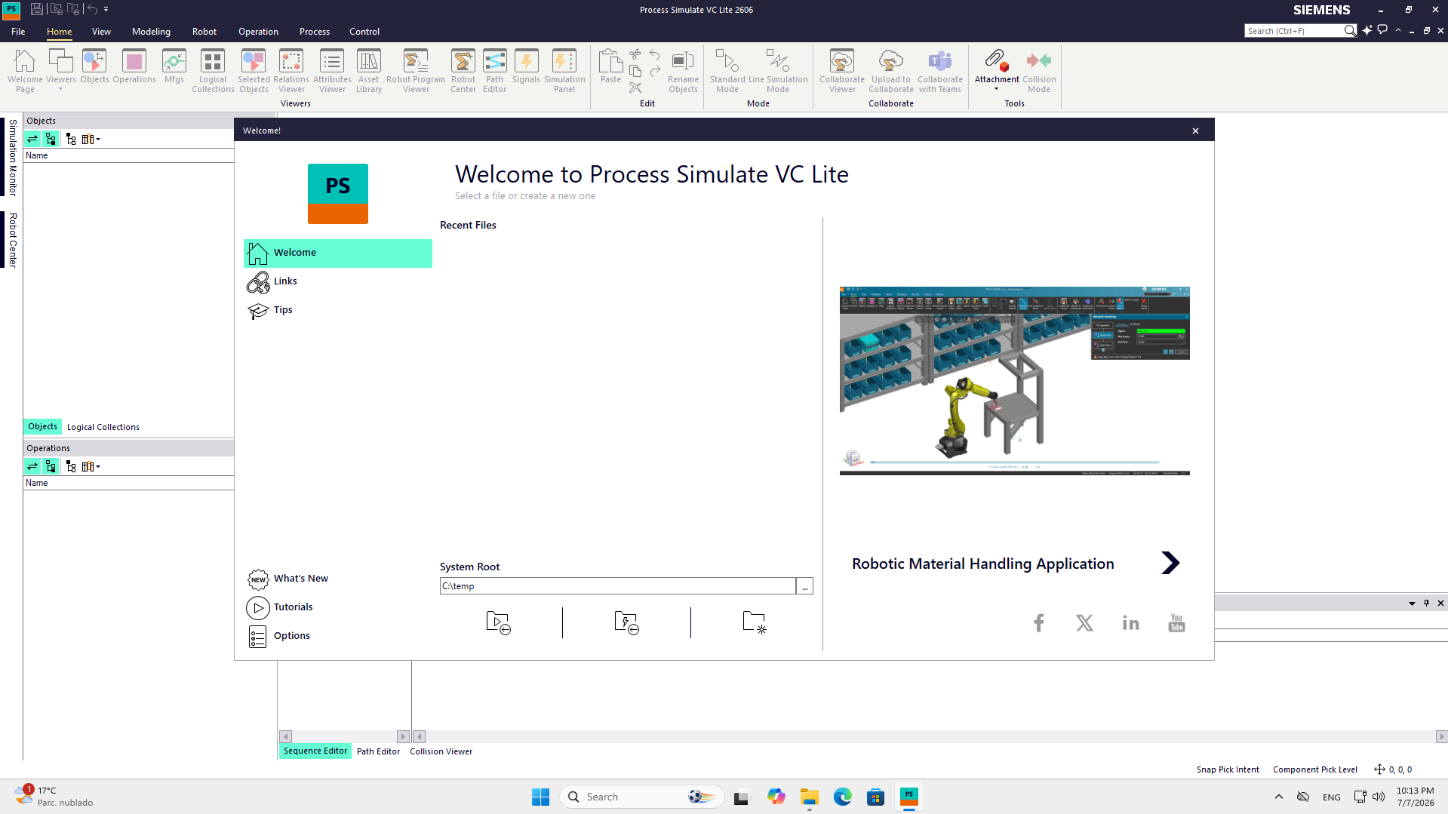Open the Operations viewer from ribbon
Image resolution: width=1448 pixels, height=814 pixels.
[x=134, y=66]
